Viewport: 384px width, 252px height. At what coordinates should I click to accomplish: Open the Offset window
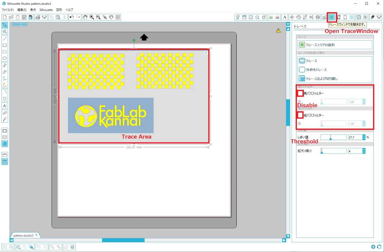[358, 17]
